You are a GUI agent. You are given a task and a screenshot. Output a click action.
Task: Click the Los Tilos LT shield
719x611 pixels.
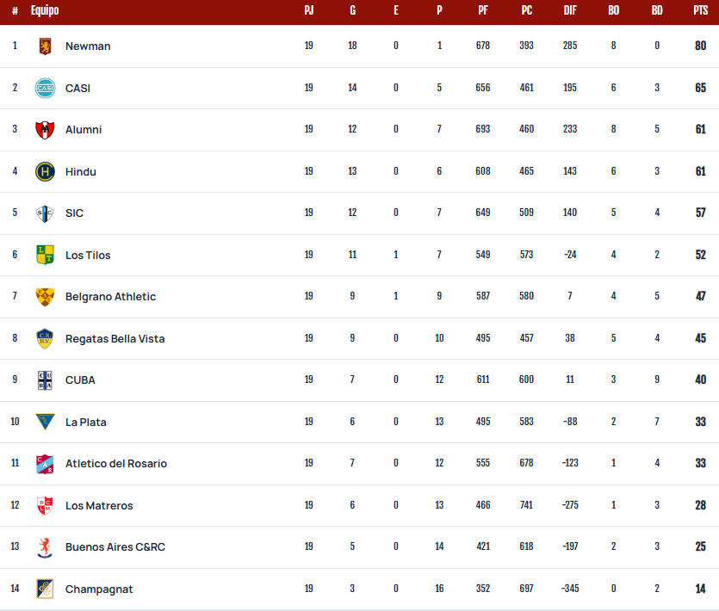point(45,255)
